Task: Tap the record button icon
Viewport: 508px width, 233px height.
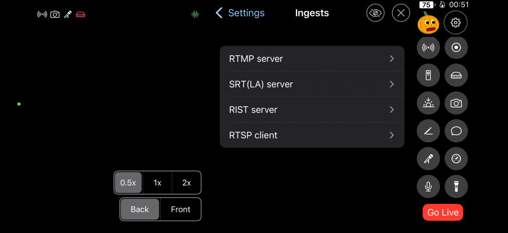Action: coord(455,48)
